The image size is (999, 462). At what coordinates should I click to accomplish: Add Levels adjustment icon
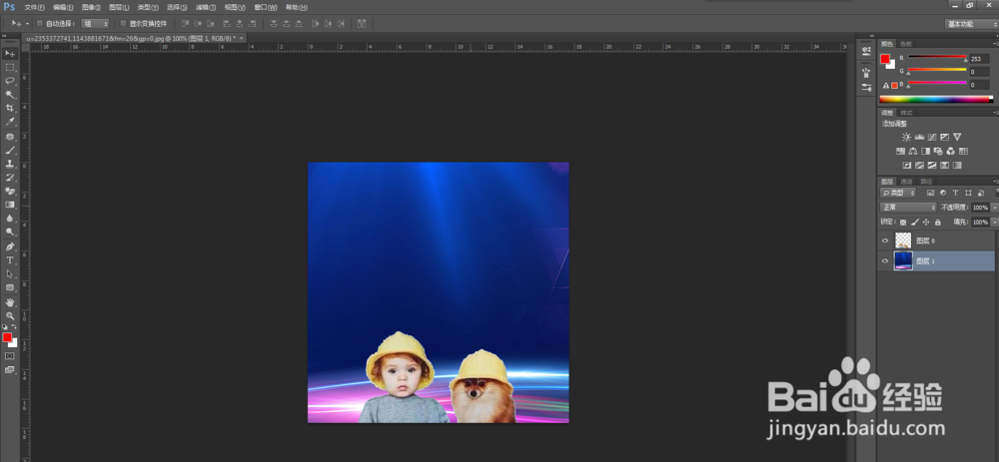919,137
